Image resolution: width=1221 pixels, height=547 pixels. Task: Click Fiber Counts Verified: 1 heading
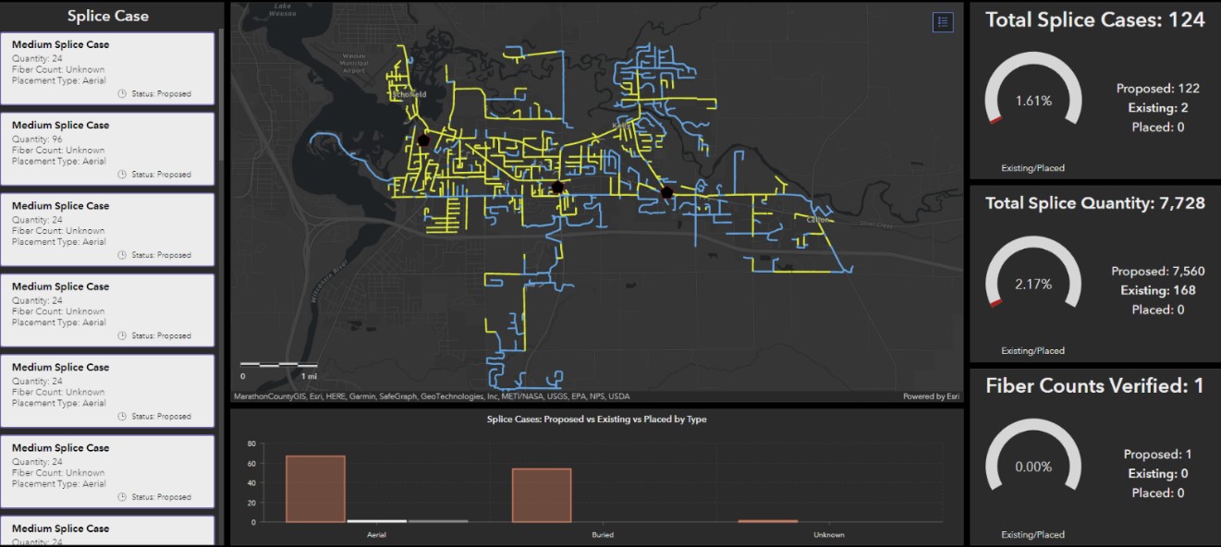[x=1095, y=385]
